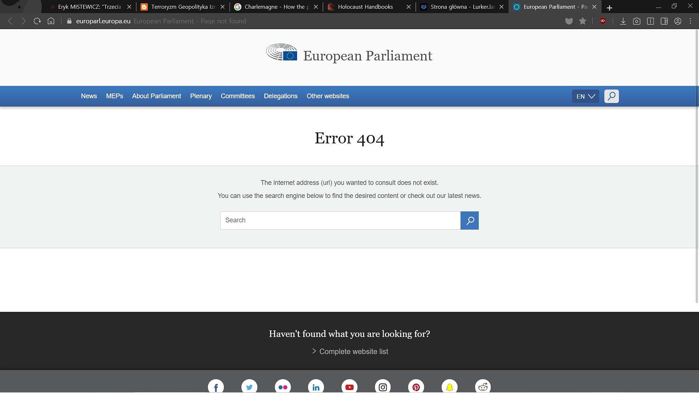Image resolution: width=699 pixels, height=393 pixels.
Task: Close the Holocaust Handbooks tab
Action: pyautogui.click(x=408, y=7)
